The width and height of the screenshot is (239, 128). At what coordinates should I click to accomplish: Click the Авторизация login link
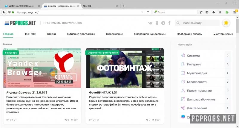pyautogui.click(x=223, y=34)
